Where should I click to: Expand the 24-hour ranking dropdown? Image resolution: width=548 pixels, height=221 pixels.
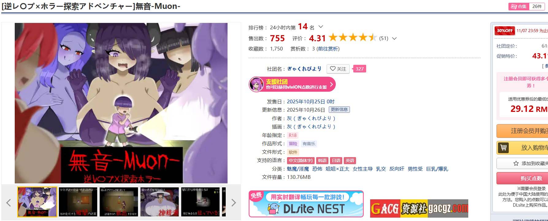point(321,27)
